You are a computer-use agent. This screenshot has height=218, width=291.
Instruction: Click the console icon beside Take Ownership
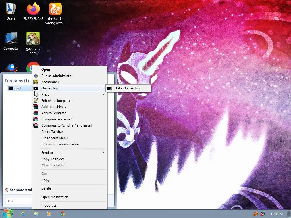(109, 89)
